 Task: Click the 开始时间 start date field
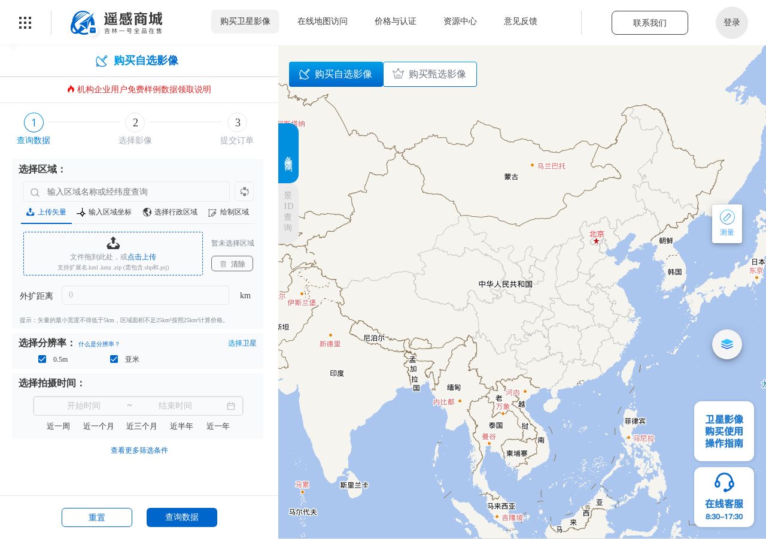point(84,406)
